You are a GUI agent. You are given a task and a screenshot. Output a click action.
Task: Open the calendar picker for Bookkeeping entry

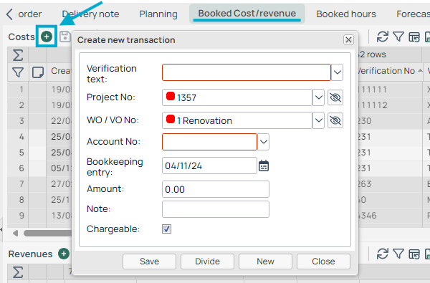(x=264, y=166)
